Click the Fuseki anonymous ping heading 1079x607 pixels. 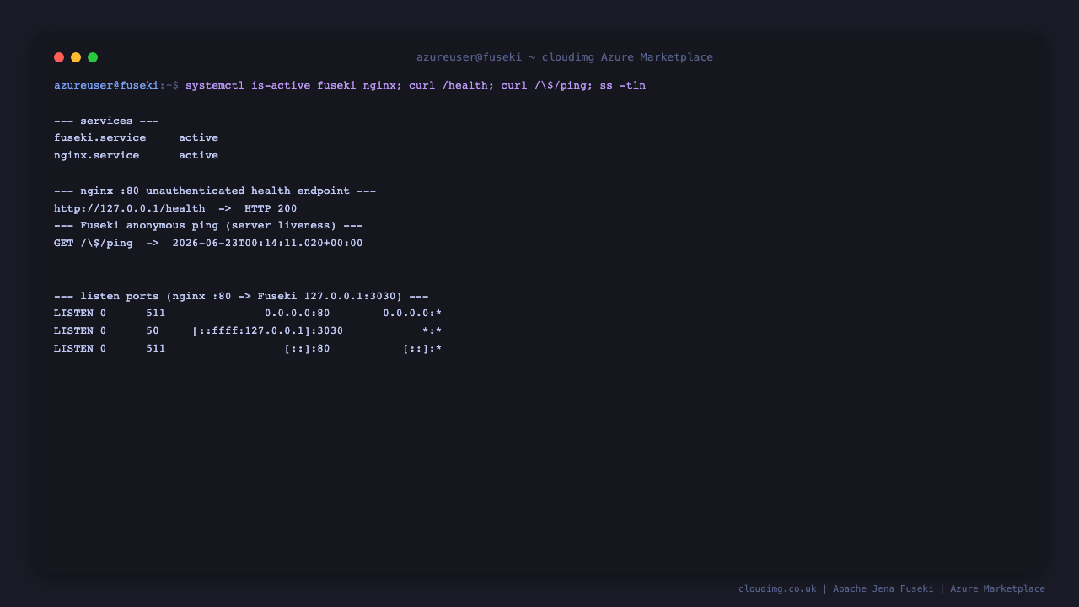208,226
